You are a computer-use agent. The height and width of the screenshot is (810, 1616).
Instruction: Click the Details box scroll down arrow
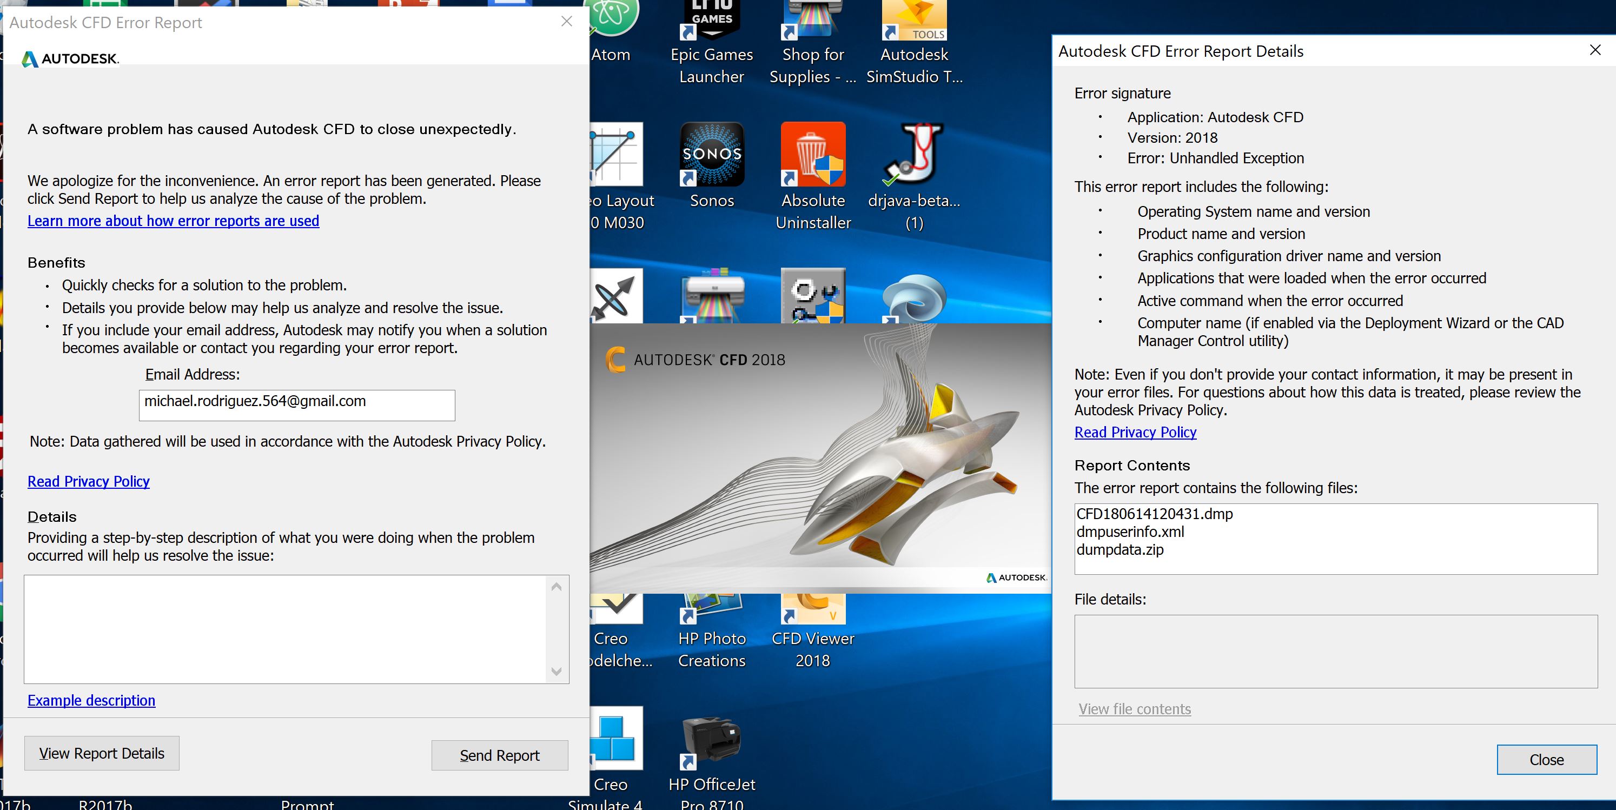(x=556, y=672)
